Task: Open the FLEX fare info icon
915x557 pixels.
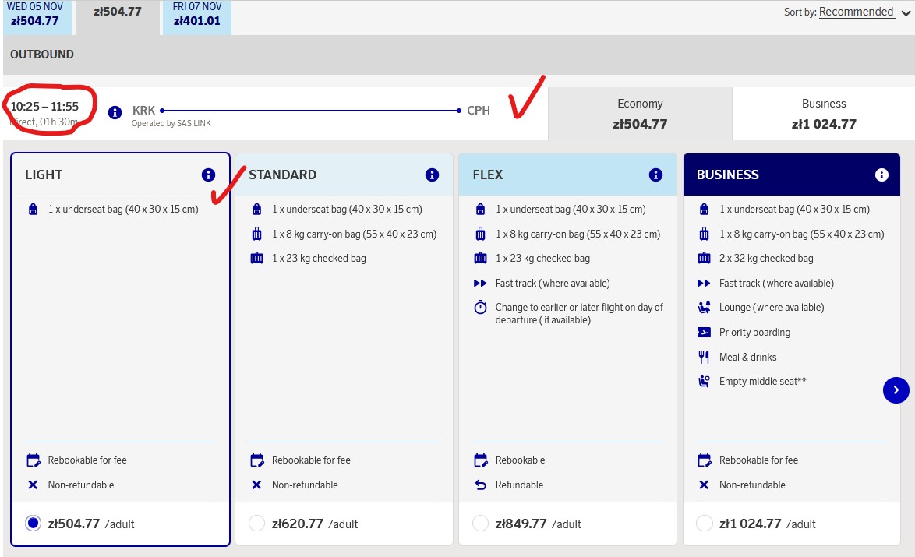Action: tap(655, 175)
